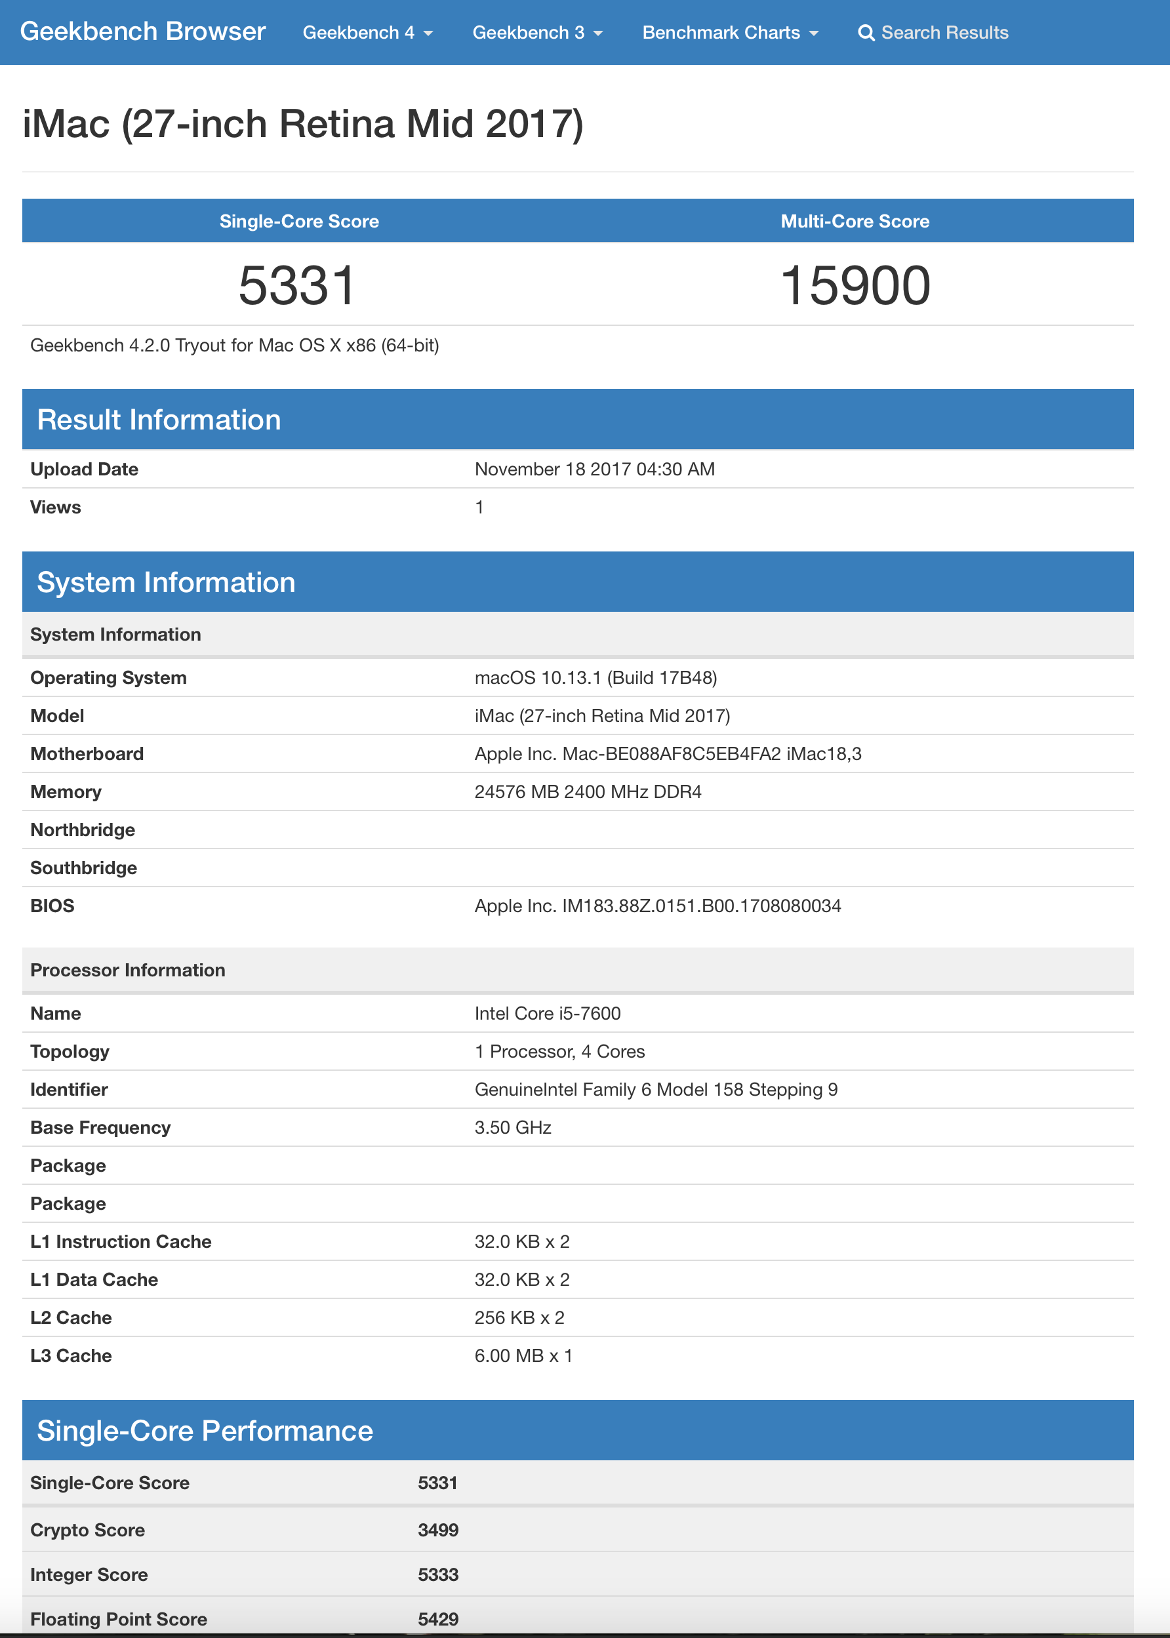1170x1638 pixels.
Task: Select the Integer Score value 5333
Action: [438, 1575]
